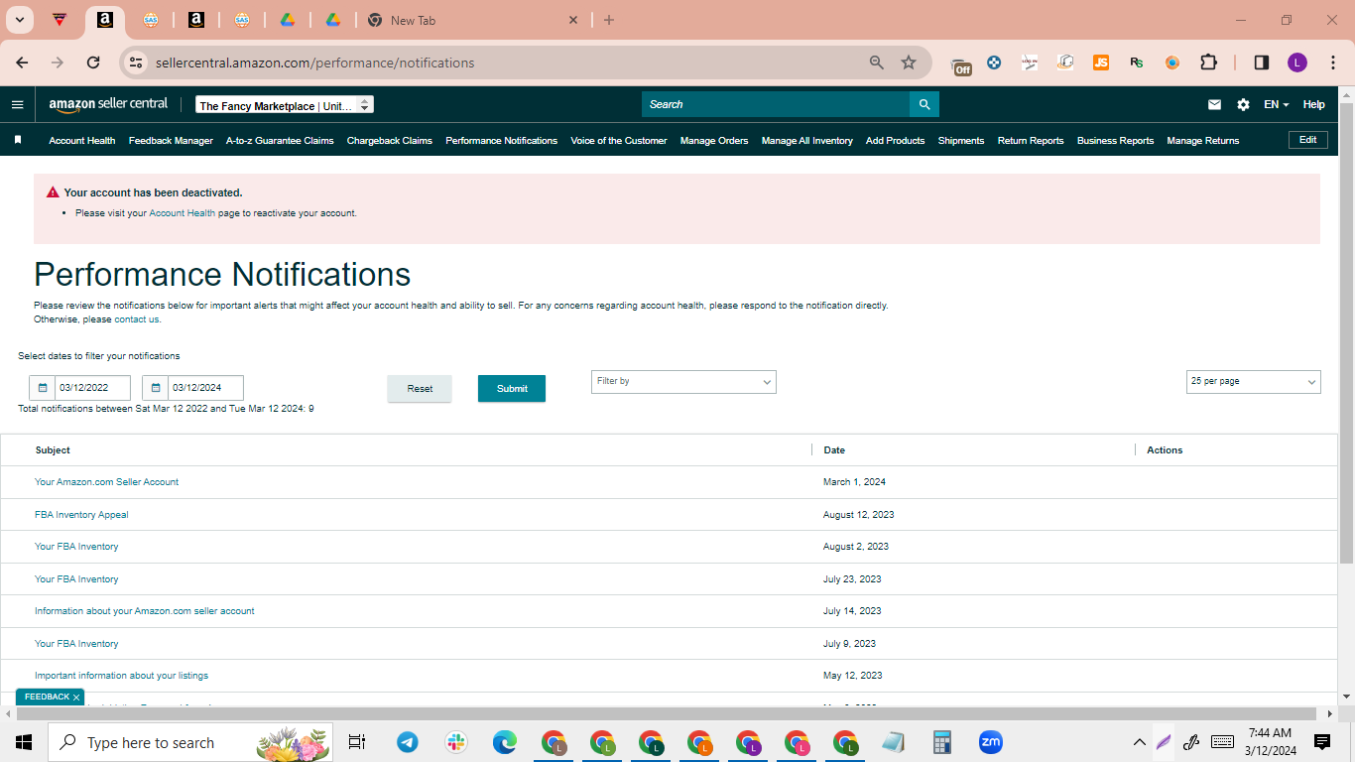The width and height of the screenshot is (1355, 762).
Task: Click the end date field 03/12/2024
Action: 205,388
